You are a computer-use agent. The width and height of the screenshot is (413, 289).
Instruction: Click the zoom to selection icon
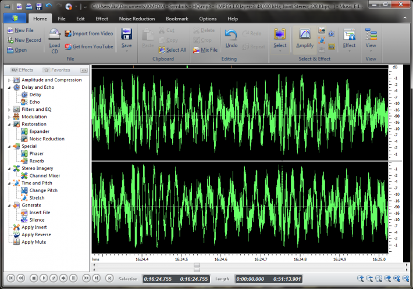[x=379, y=279]
